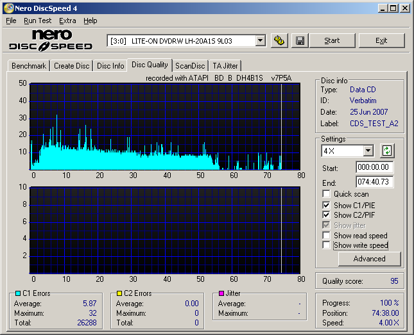The width and height of the screenshot is (414, 335).
Task: Switch to the TA Jitter tab
Action: 225,65
